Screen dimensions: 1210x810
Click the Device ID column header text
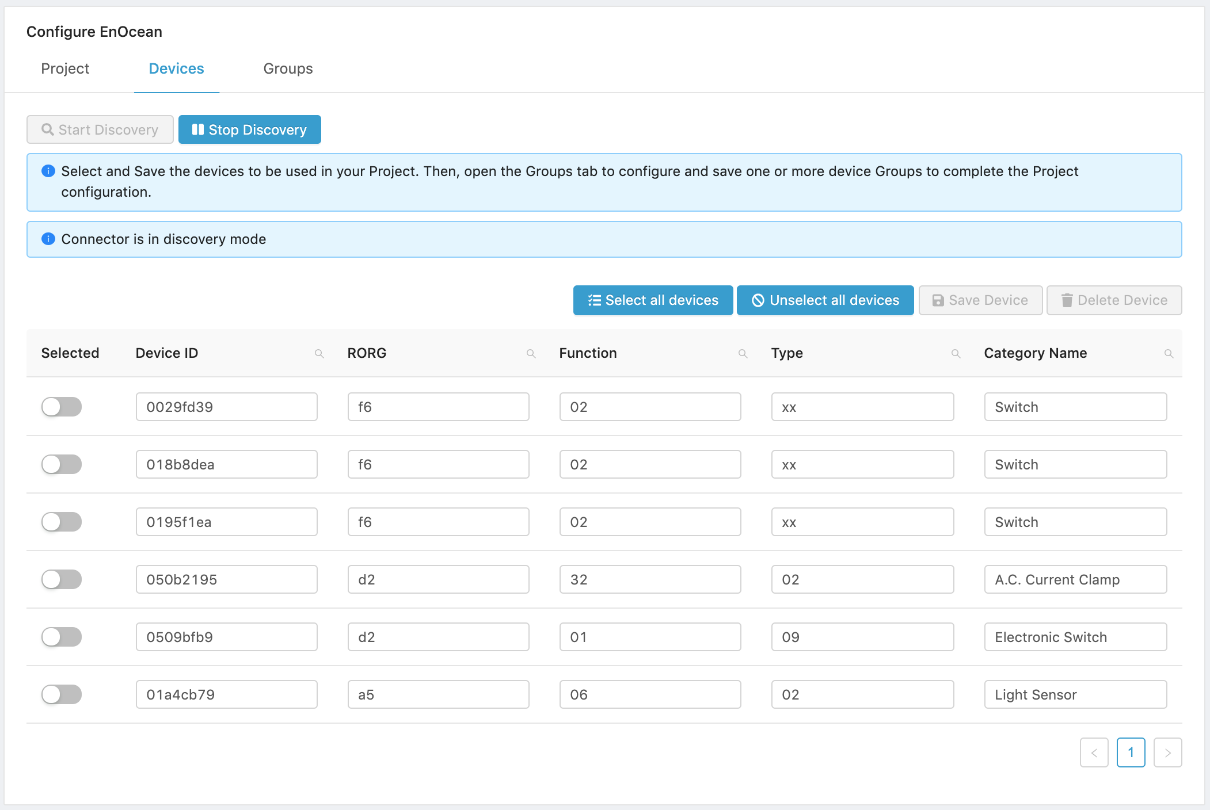167,353
